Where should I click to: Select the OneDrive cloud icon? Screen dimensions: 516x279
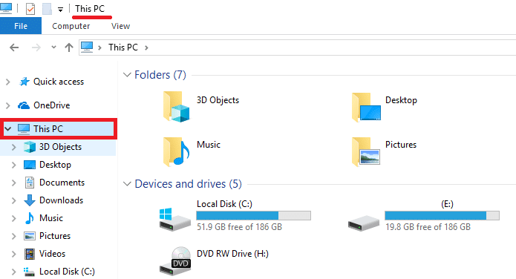coord(24,105)
